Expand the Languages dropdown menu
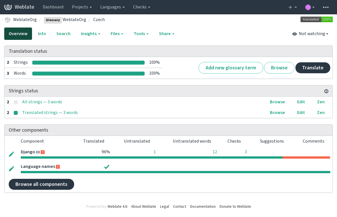This screenshot has width=337, height=217. point(113,7)
